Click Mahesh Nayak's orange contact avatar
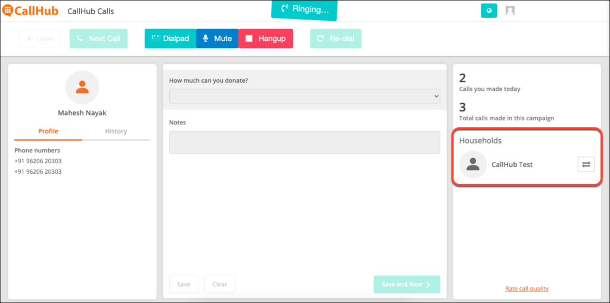The image size is (610, 303). pos(82,87)
